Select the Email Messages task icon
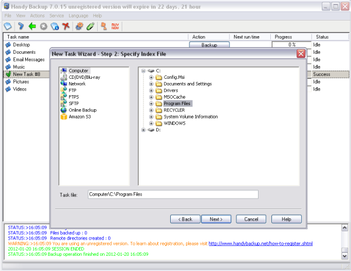The image size is (351, 271). click(x=8, y=60)
